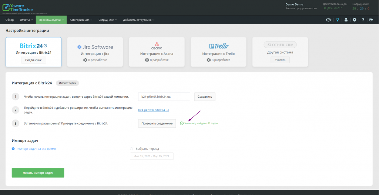Click gear icon under Интеграция с Asana
Viewport: 379px width, 195px height.
[147, 60]
